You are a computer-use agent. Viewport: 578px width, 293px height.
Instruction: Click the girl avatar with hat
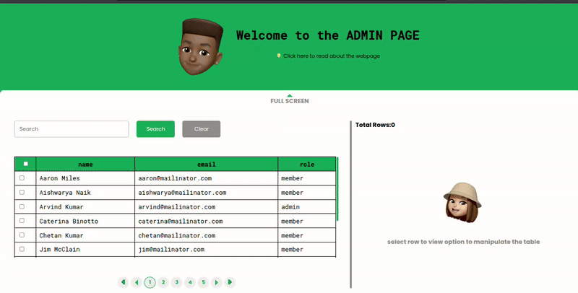point(462,202)
